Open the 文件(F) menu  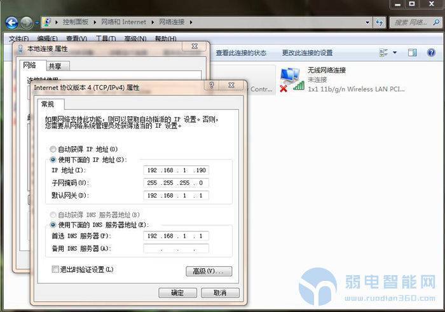tap(15, 39)
